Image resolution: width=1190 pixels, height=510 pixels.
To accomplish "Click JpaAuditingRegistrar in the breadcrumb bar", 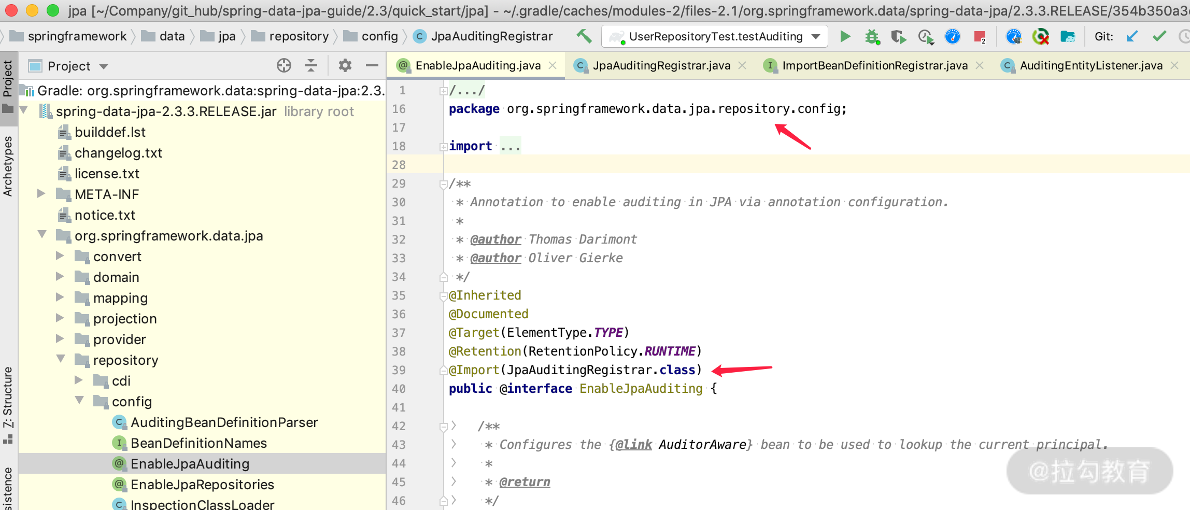I will (492, 36).
